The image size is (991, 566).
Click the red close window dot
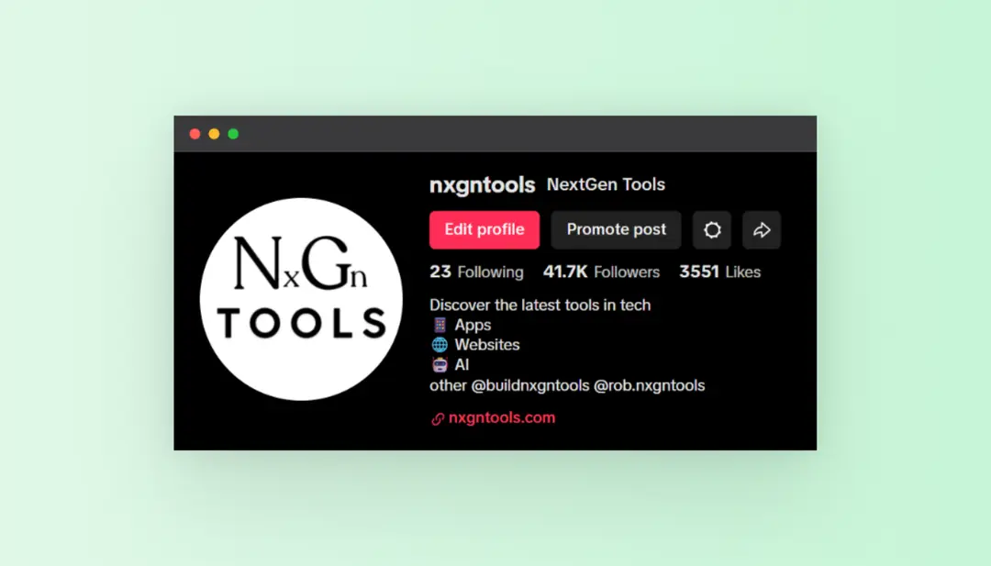pyautogui.click(x=195, y=134)
